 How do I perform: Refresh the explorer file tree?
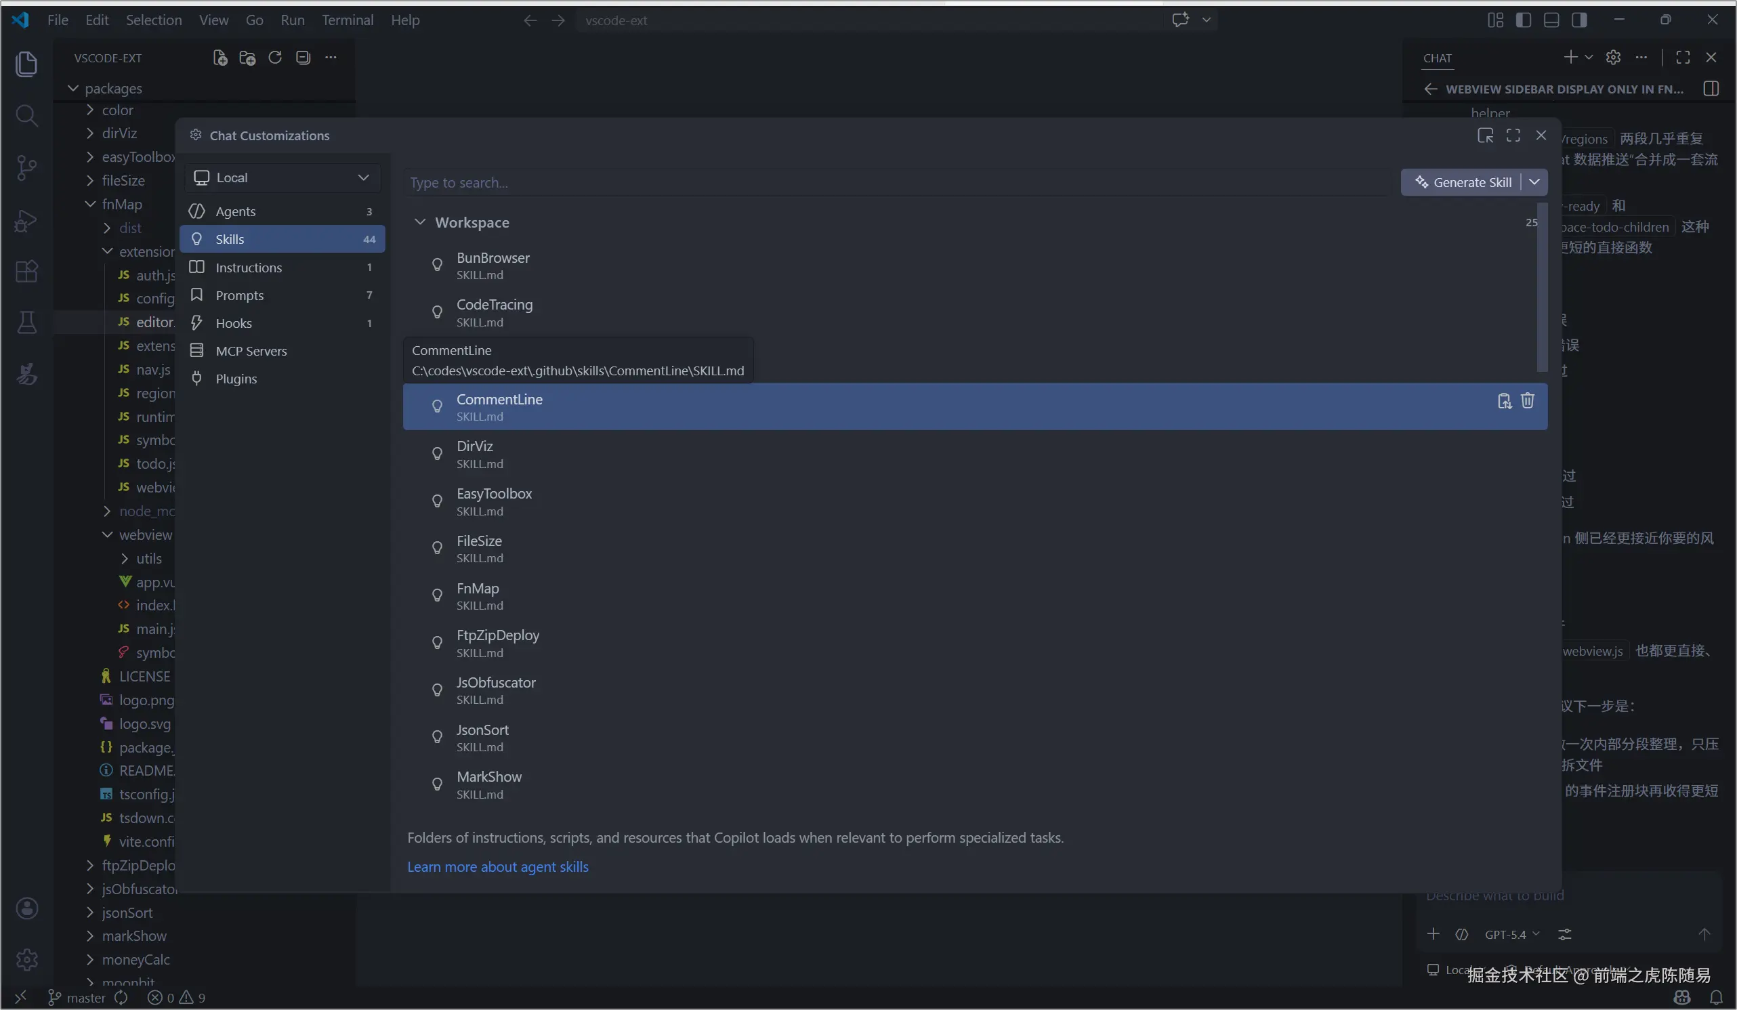click(275, 58)
